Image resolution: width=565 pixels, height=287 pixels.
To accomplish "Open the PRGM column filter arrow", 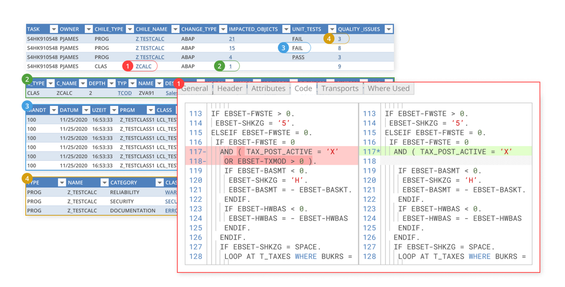I will (x=150, y=110).
